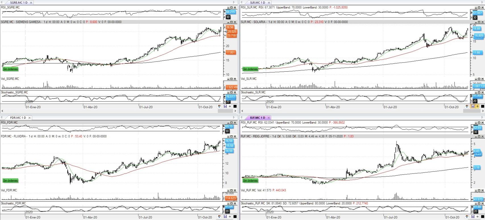The width and height of the screenshot is (485, 220).
Task: Maximize the RSI_SLR.MC indicator panel
Action: (x=479, y=8)
